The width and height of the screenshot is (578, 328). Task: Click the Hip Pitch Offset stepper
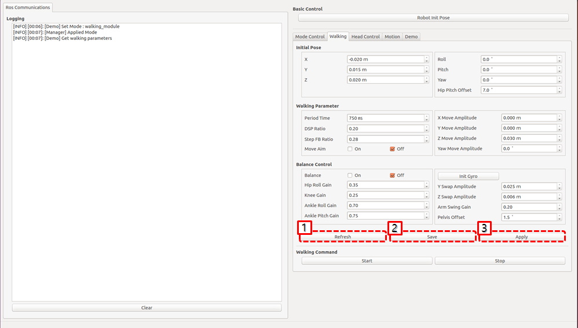pos(559,90)
